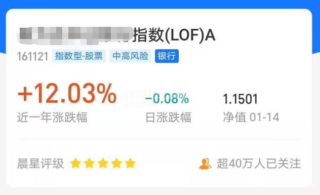Click the net value 1.1501

click(241, 99)
